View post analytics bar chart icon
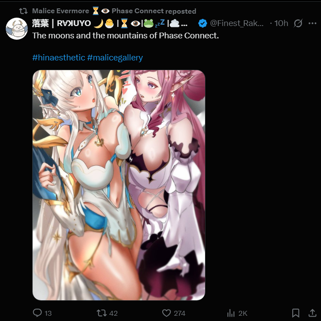 point(231,313)
